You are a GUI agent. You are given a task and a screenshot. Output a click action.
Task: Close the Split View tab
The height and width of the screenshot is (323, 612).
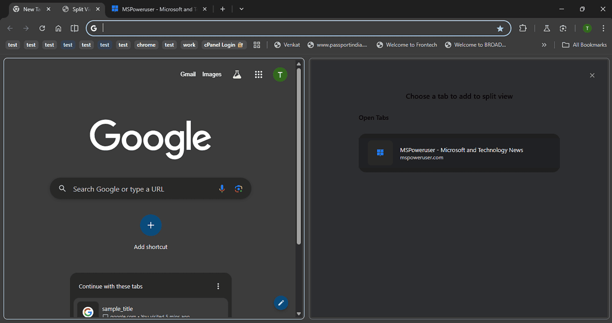98,9
